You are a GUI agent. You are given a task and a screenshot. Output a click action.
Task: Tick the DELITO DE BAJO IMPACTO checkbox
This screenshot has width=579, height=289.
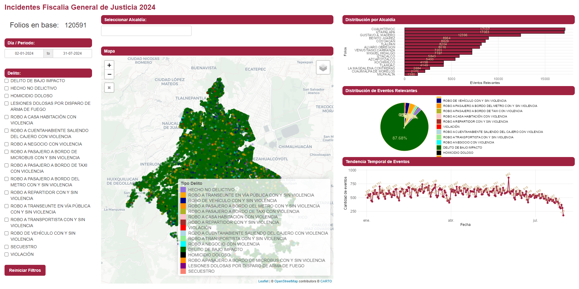(7, 81)
